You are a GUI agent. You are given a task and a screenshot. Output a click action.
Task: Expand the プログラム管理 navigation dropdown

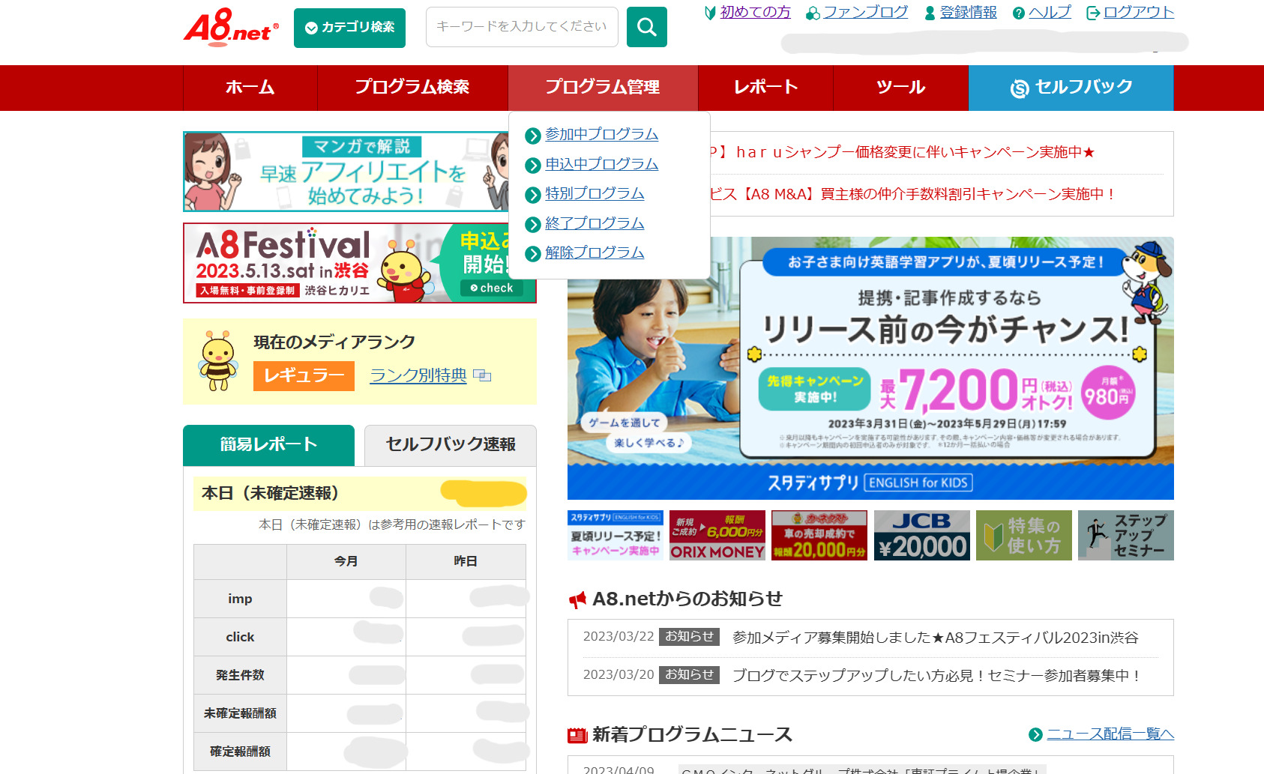(603, 88)
